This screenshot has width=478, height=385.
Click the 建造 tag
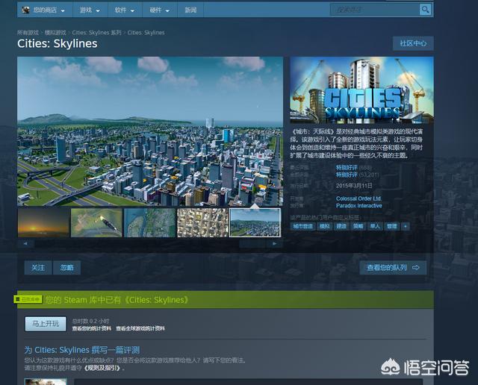[341, 226]
